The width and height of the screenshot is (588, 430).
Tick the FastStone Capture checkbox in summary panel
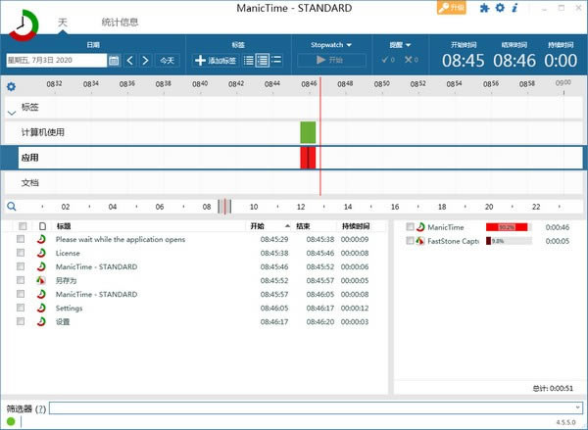[410, 241]
